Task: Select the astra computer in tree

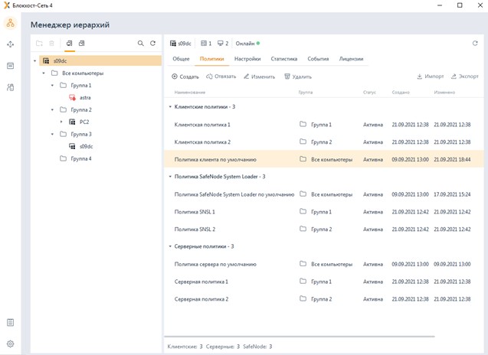Action: 85,98
